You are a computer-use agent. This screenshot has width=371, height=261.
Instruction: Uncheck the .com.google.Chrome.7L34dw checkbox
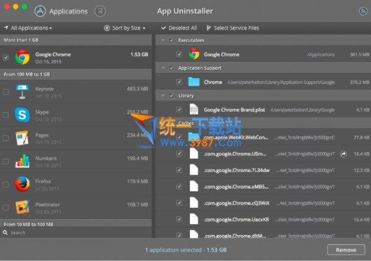pyautogui.click(x=179, y=170)
